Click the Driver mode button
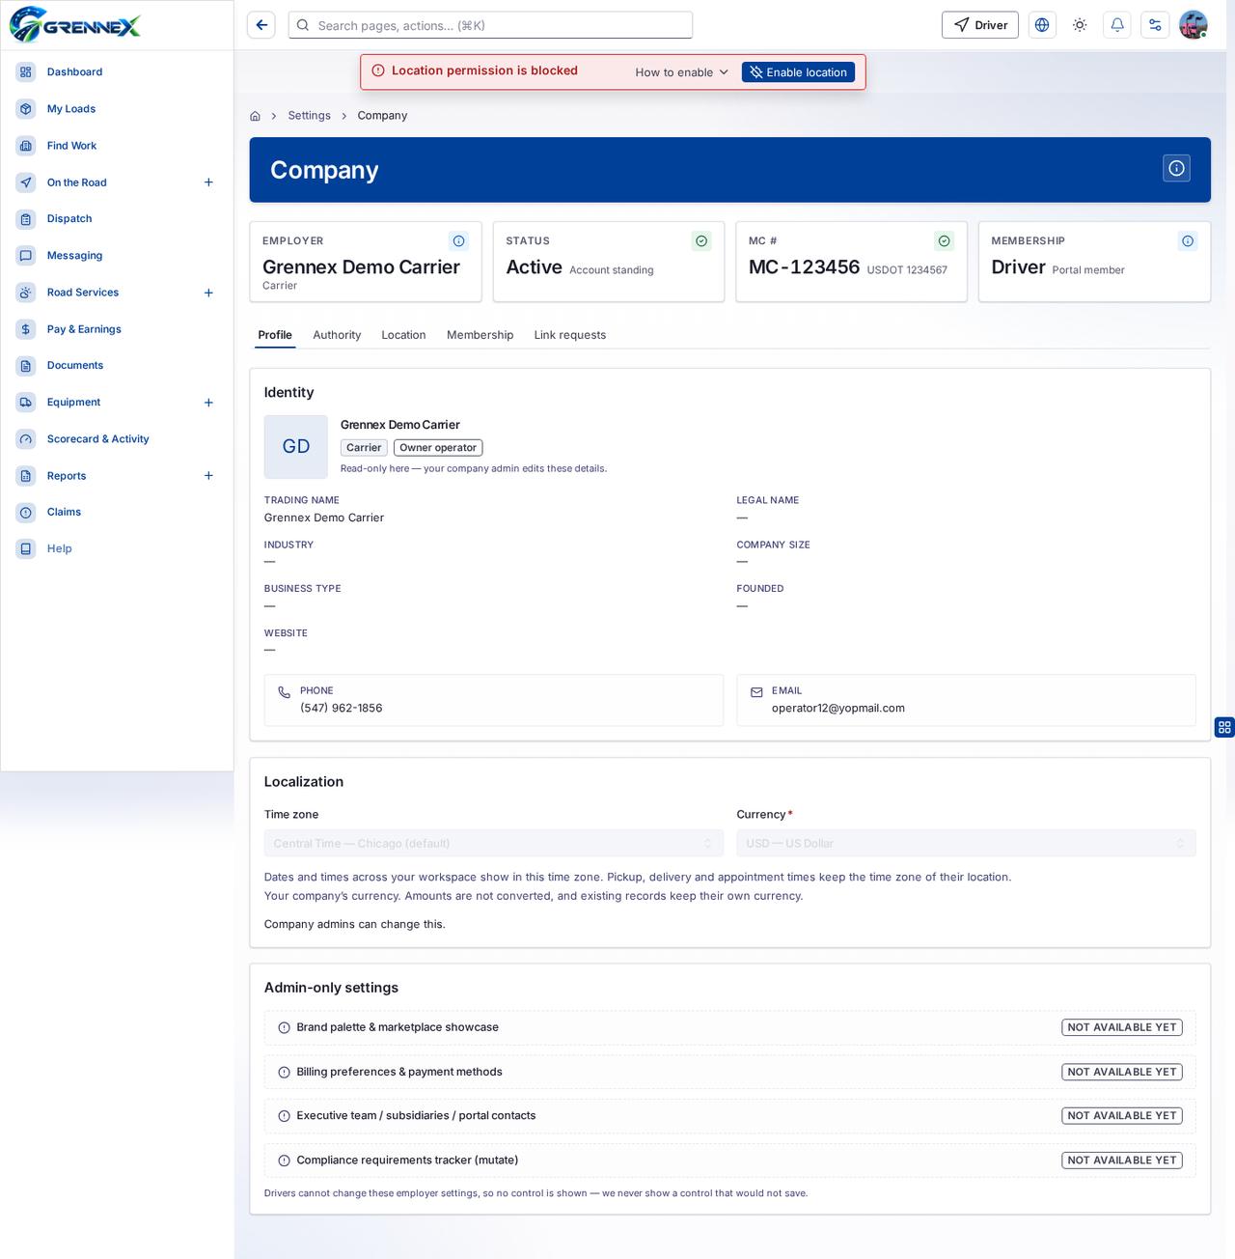 pyautogui.click(x=980, y=25)
